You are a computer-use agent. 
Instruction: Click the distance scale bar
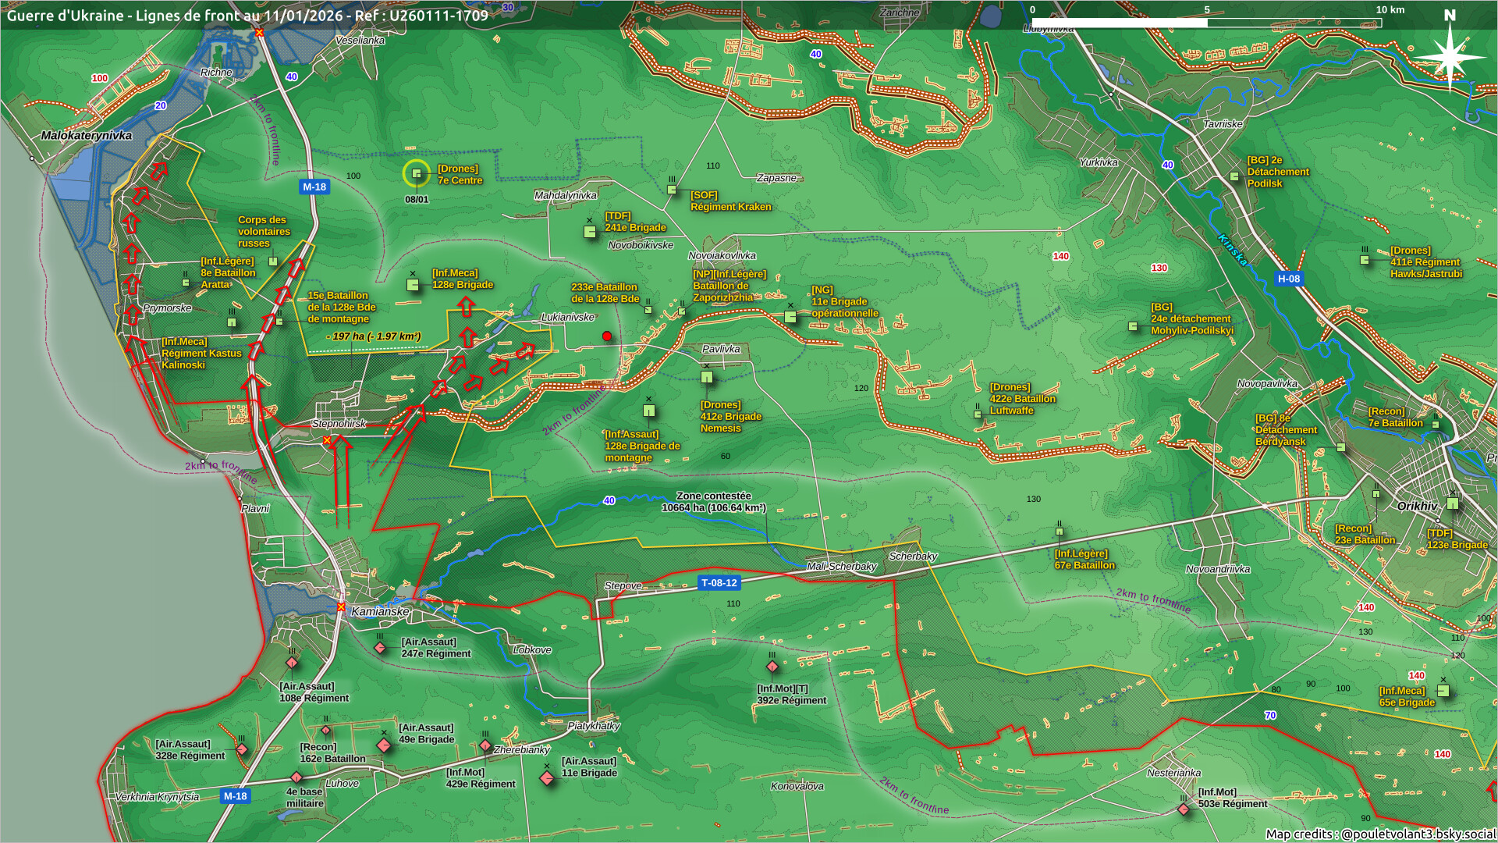click(x=1206, y=23)
